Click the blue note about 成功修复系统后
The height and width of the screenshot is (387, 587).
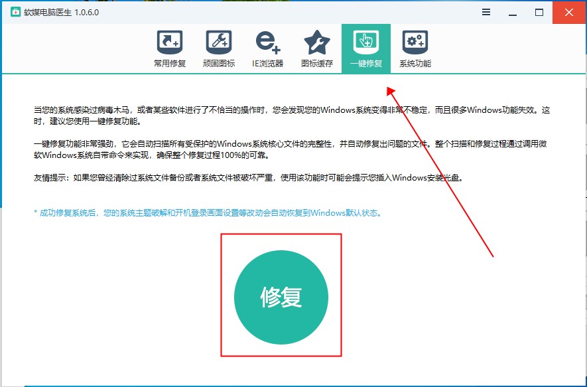[x=208, y=213]
